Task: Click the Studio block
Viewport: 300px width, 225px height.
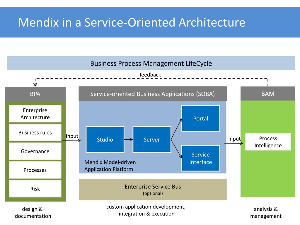Action: 105,139
